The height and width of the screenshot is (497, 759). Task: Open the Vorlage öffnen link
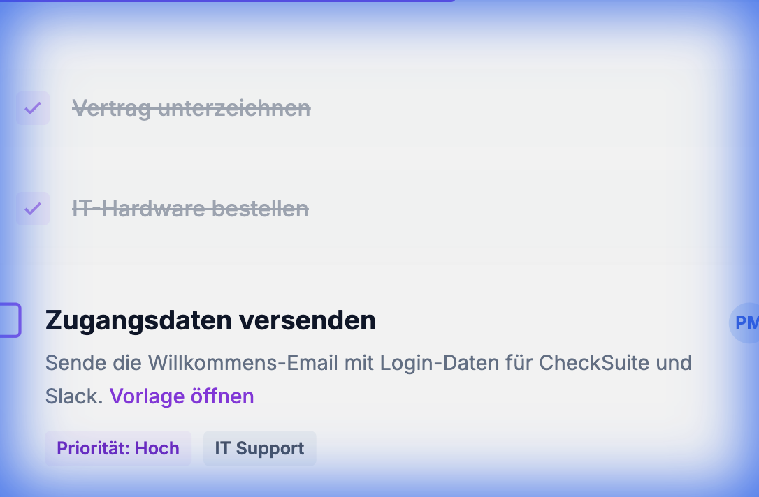click(x=182, y=396)
